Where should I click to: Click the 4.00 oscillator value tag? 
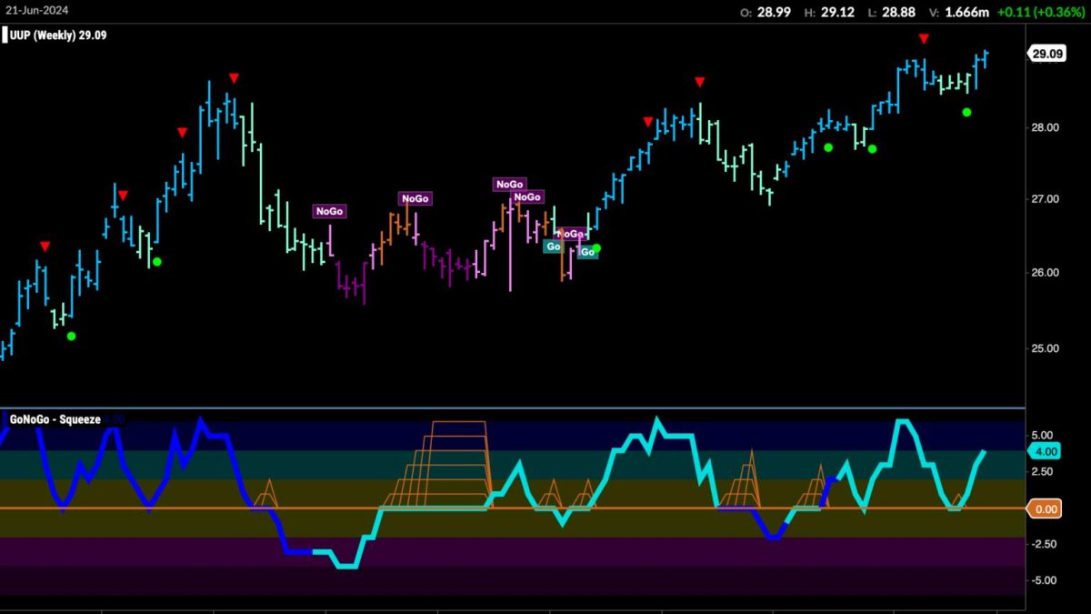point(1046,451)
